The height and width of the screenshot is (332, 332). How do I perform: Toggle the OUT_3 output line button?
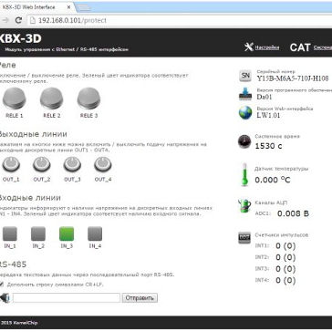[x=72, y=164]
